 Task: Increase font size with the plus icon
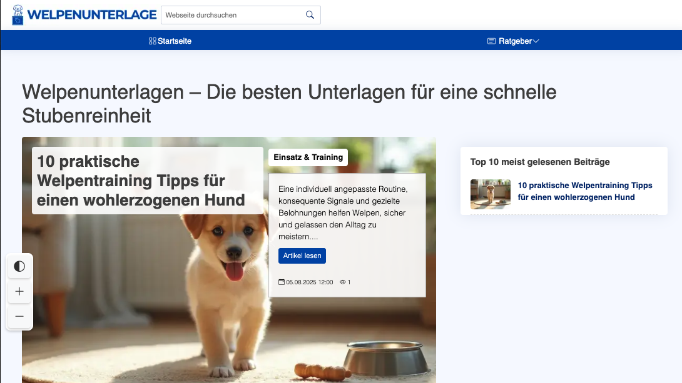[x=19, y=292]
